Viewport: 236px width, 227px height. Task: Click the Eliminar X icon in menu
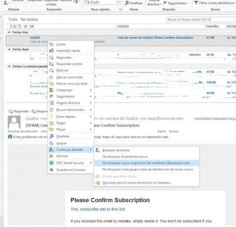[x=51, y=156]
